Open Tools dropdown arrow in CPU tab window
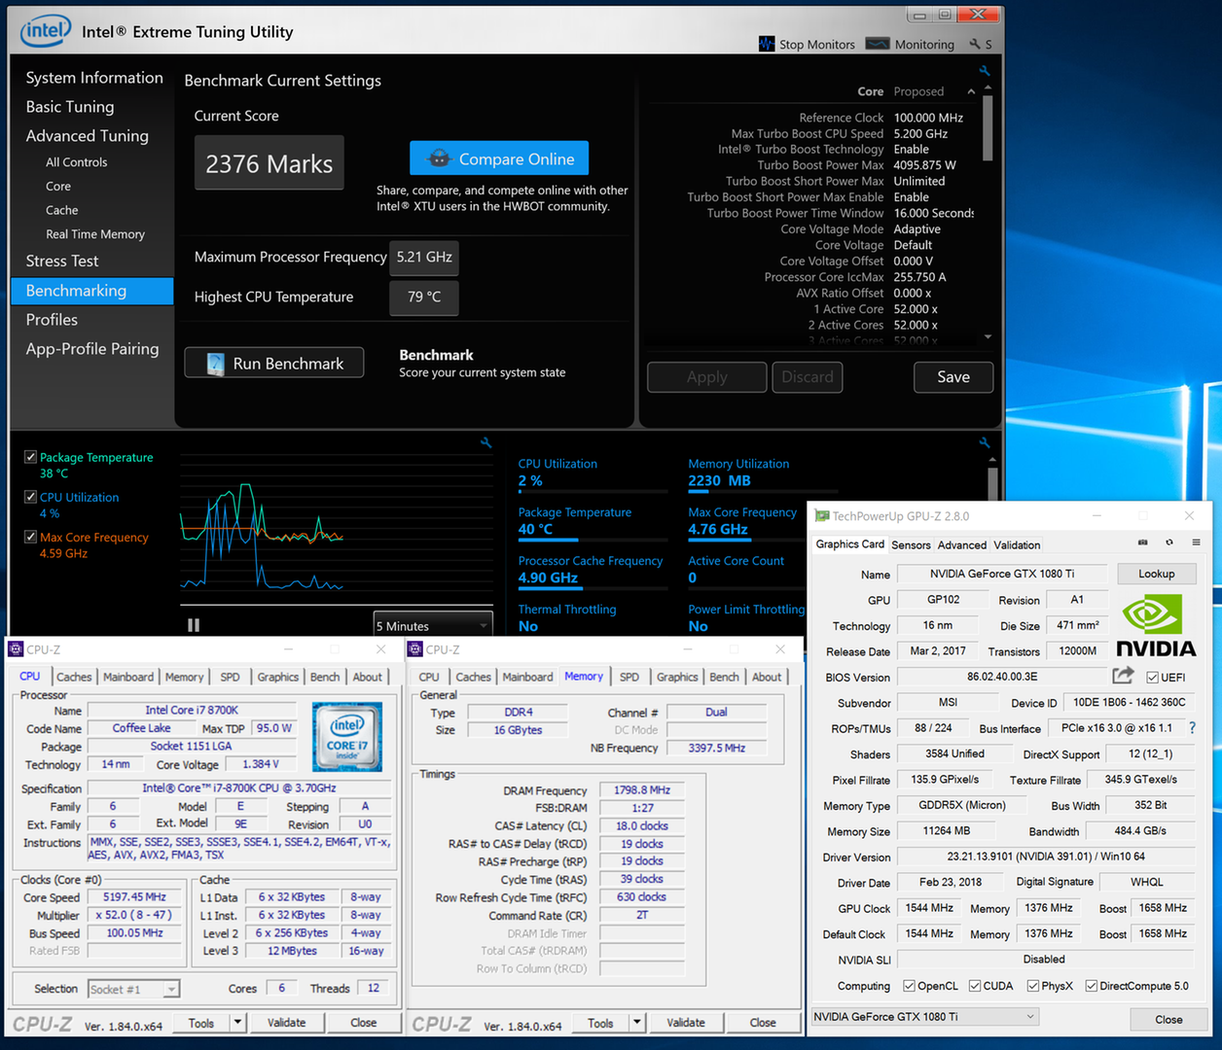1222x1050 pixels. [x=236, y=1022]
